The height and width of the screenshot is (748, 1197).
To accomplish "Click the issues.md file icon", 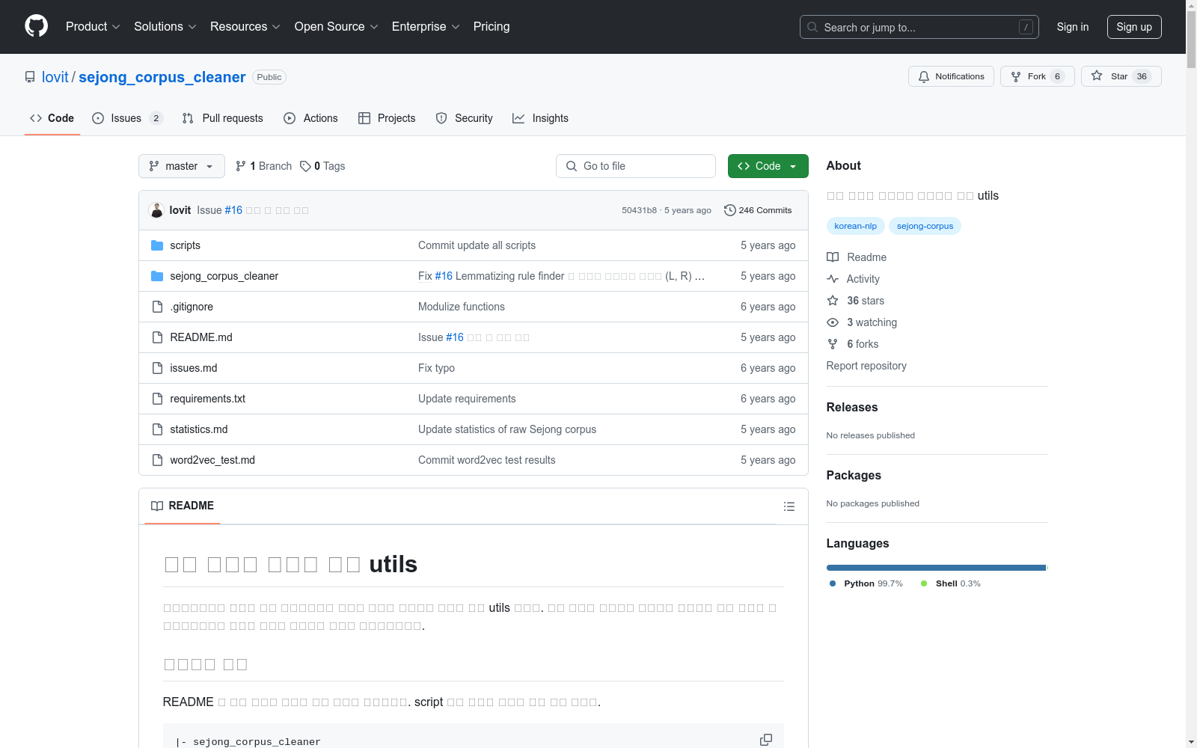I will [157, 368].
